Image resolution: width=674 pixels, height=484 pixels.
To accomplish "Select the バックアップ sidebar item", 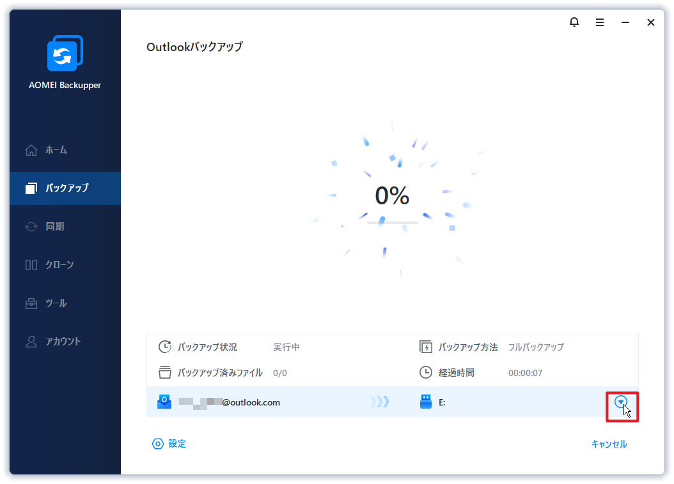I will point(65,188).
